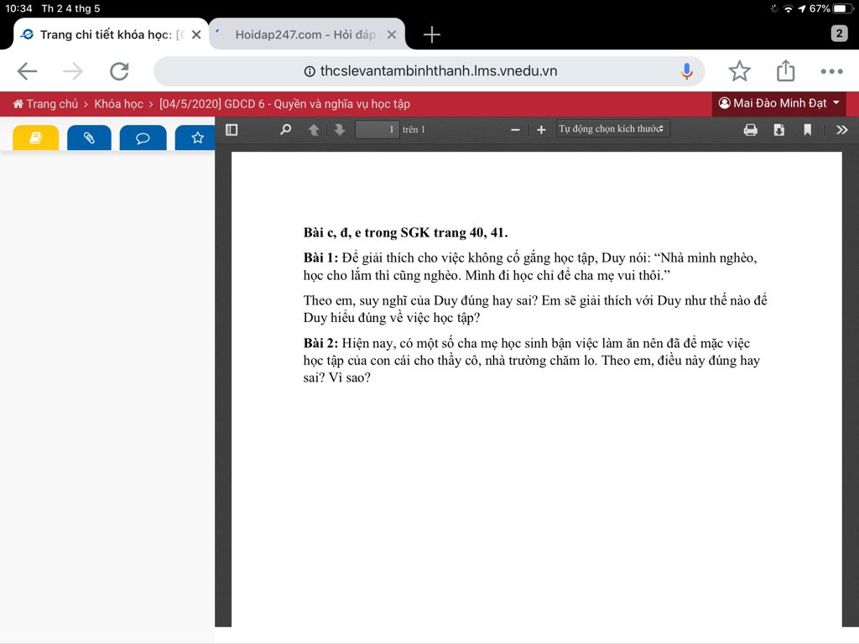
Task: Go to previous PDF page
Action: 314,130
